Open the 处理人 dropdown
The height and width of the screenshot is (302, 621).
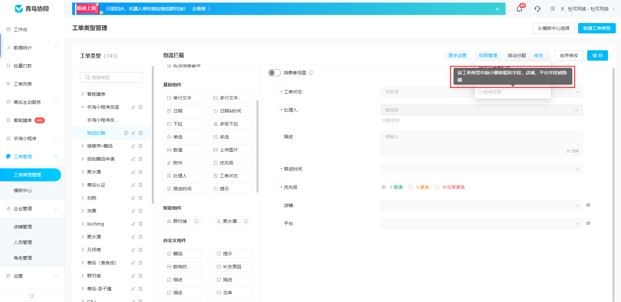(482, 110)
